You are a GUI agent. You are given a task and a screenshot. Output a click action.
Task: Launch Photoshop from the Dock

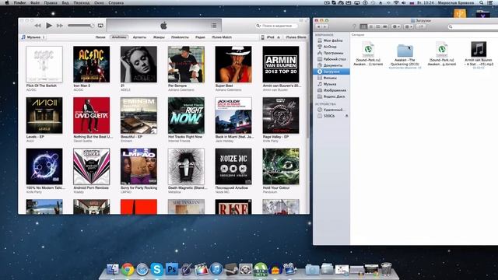(171, 270)
